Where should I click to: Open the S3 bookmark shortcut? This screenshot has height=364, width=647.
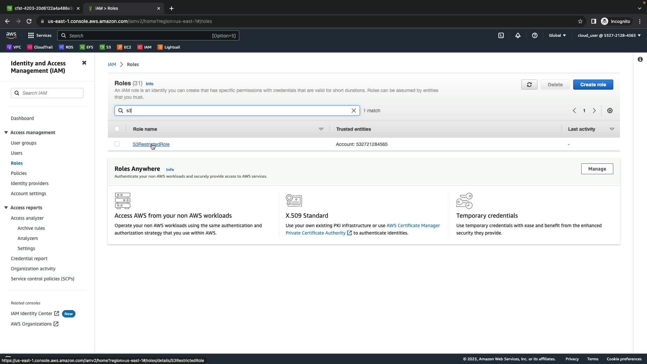(x=105, y=47)
